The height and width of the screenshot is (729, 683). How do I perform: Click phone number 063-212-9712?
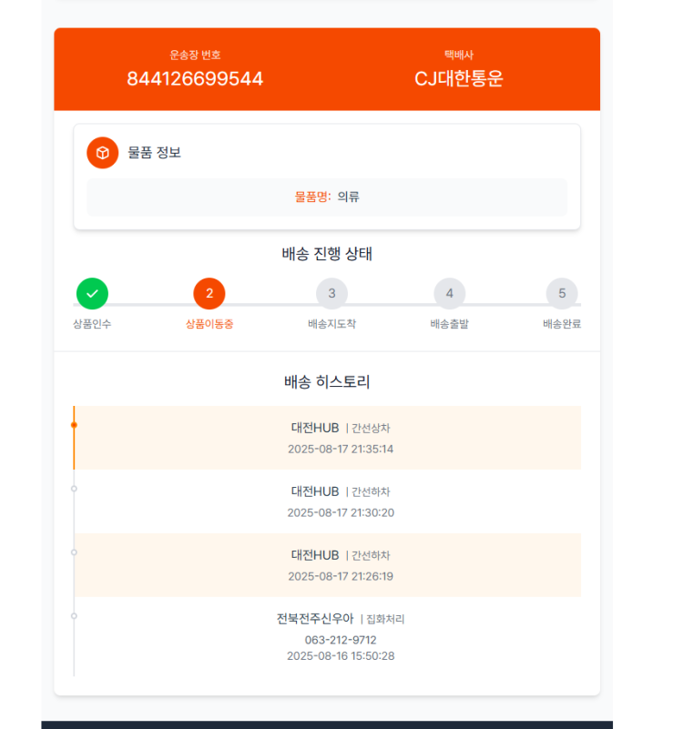pyautogui.click(x=341, y=640)
